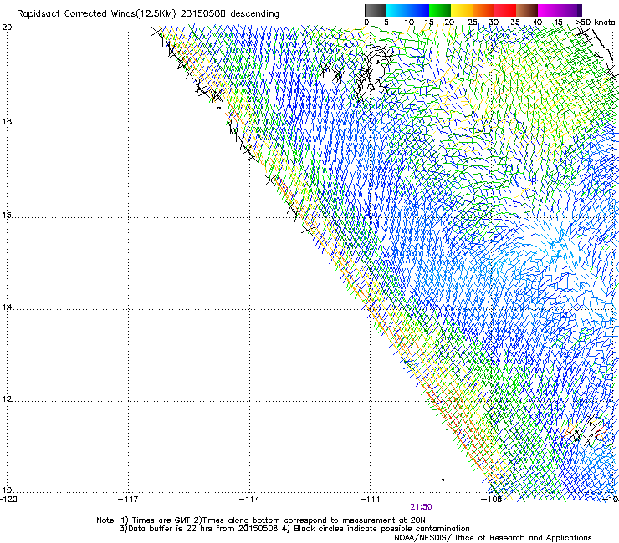Click the cyan 5-10 knots legend swatch
This screenshot has width=619, height=543.
[x=396, y=11]
